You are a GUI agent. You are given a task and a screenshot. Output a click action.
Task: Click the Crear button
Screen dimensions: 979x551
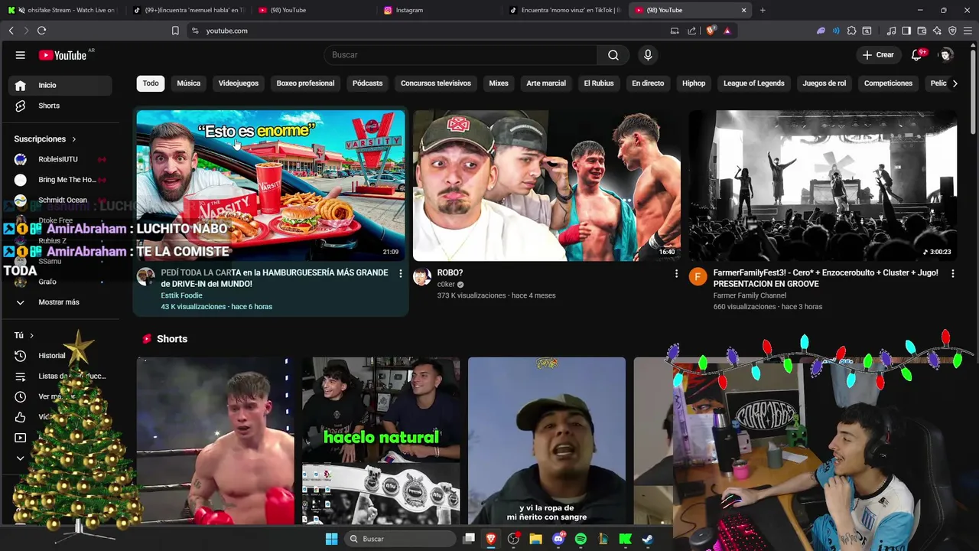click(878, 55)
